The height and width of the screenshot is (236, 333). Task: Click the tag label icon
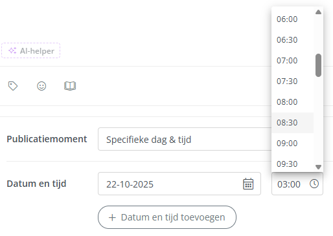13,86
